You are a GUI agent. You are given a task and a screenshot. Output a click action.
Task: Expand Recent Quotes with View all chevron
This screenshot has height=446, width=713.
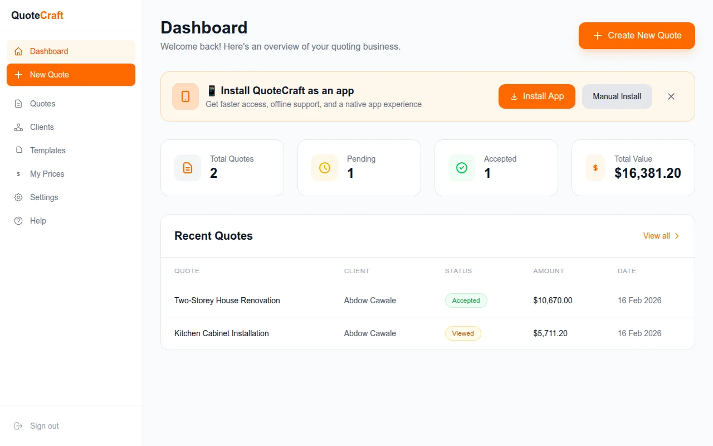click(677, 236)
